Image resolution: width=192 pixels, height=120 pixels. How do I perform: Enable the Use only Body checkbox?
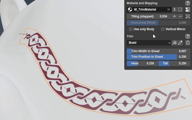[x=131, y=29]
